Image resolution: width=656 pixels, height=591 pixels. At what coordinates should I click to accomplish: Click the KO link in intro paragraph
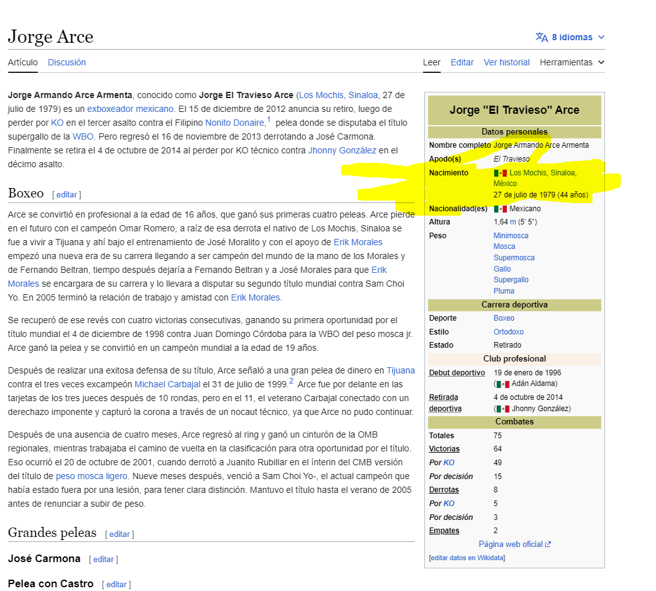[57, 123]
